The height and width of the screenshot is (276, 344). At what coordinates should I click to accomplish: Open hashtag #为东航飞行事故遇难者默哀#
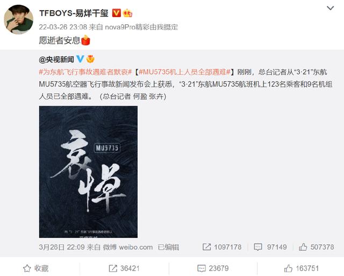coord(85,72)
